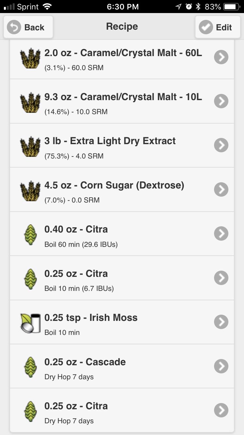
Task: Open details chevron for Cascade dry hop
Action: click(x=221, y=366)
